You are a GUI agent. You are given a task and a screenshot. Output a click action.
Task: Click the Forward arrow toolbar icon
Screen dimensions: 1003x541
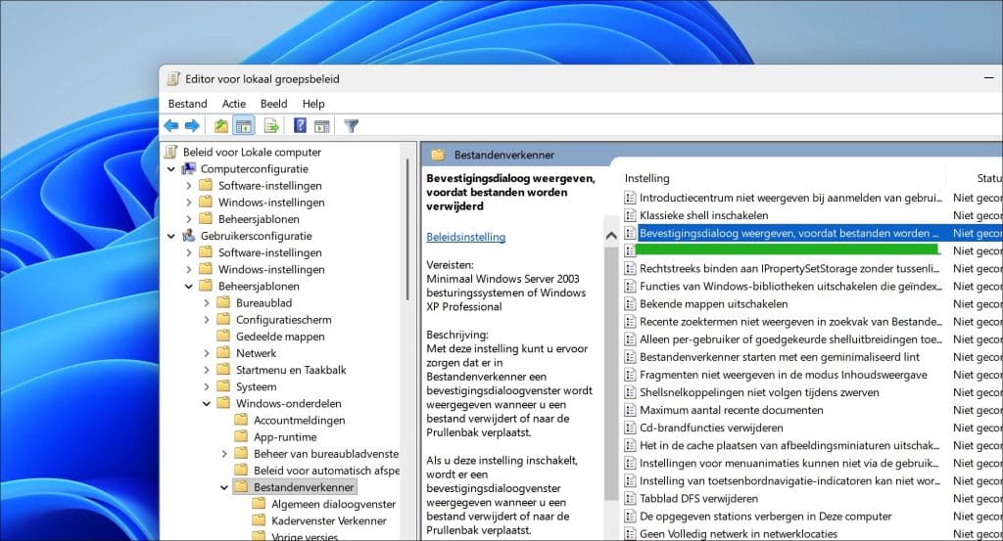pos(192,126)
